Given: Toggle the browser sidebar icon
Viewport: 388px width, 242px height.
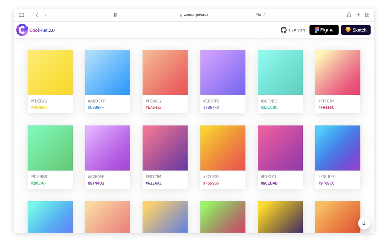Looking at the screenshot, I should pyautogui.click(x=21, y=14).
